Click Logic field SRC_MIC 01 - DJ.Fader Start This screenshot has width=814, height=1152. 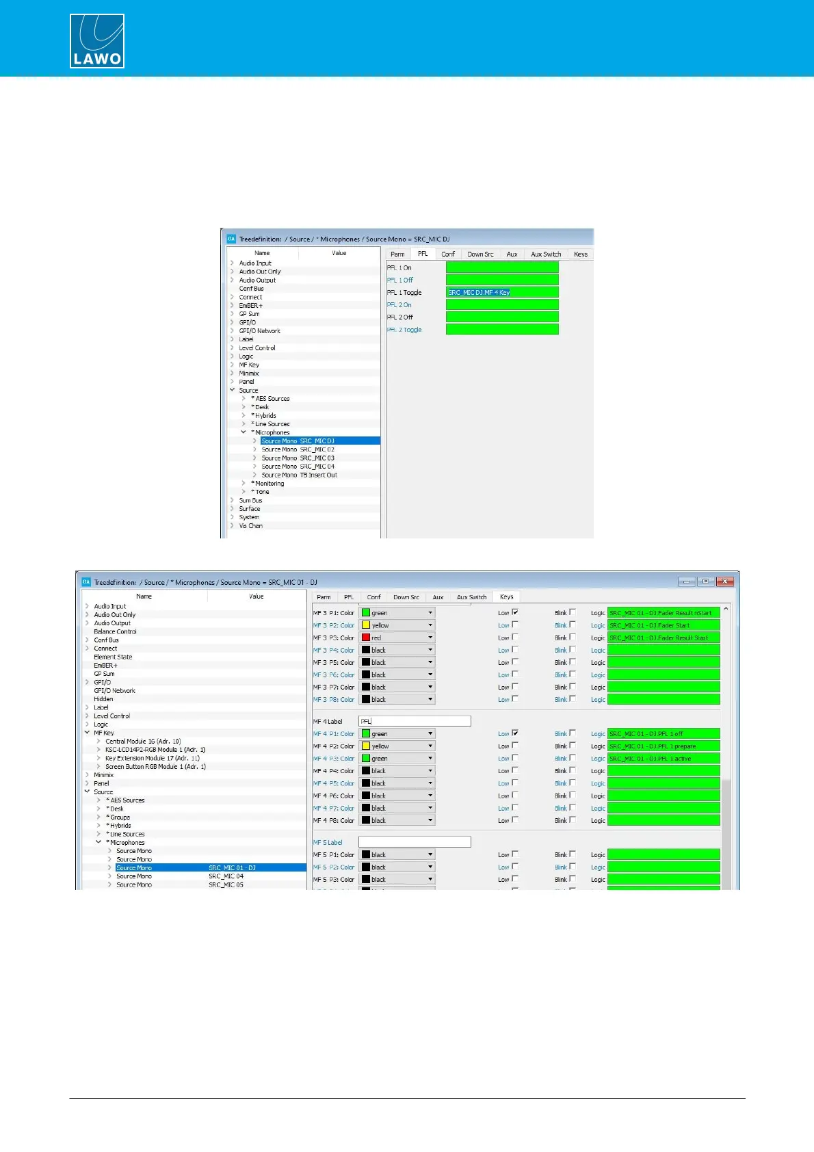(x=664, y=625)
